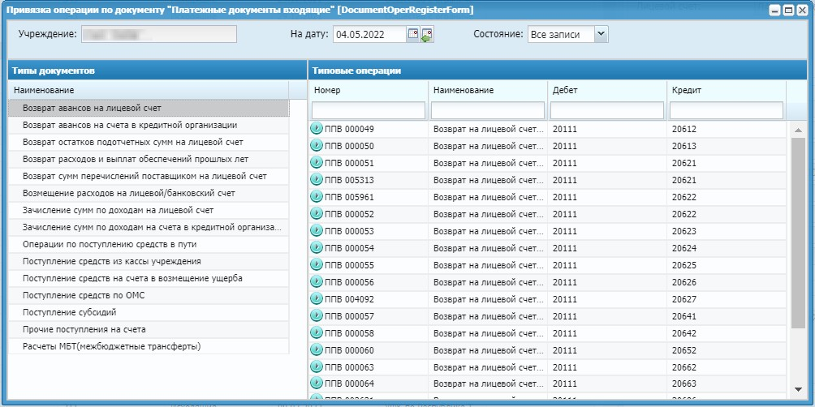Select Поступление субсидий document type
This screenshot has width=815, height=407.
149,312
